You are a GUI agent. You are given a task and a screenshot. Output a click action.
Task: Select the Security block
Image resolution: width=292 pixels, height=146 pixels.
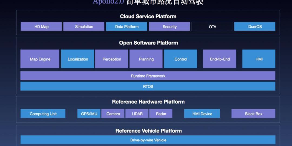[169, 27]
